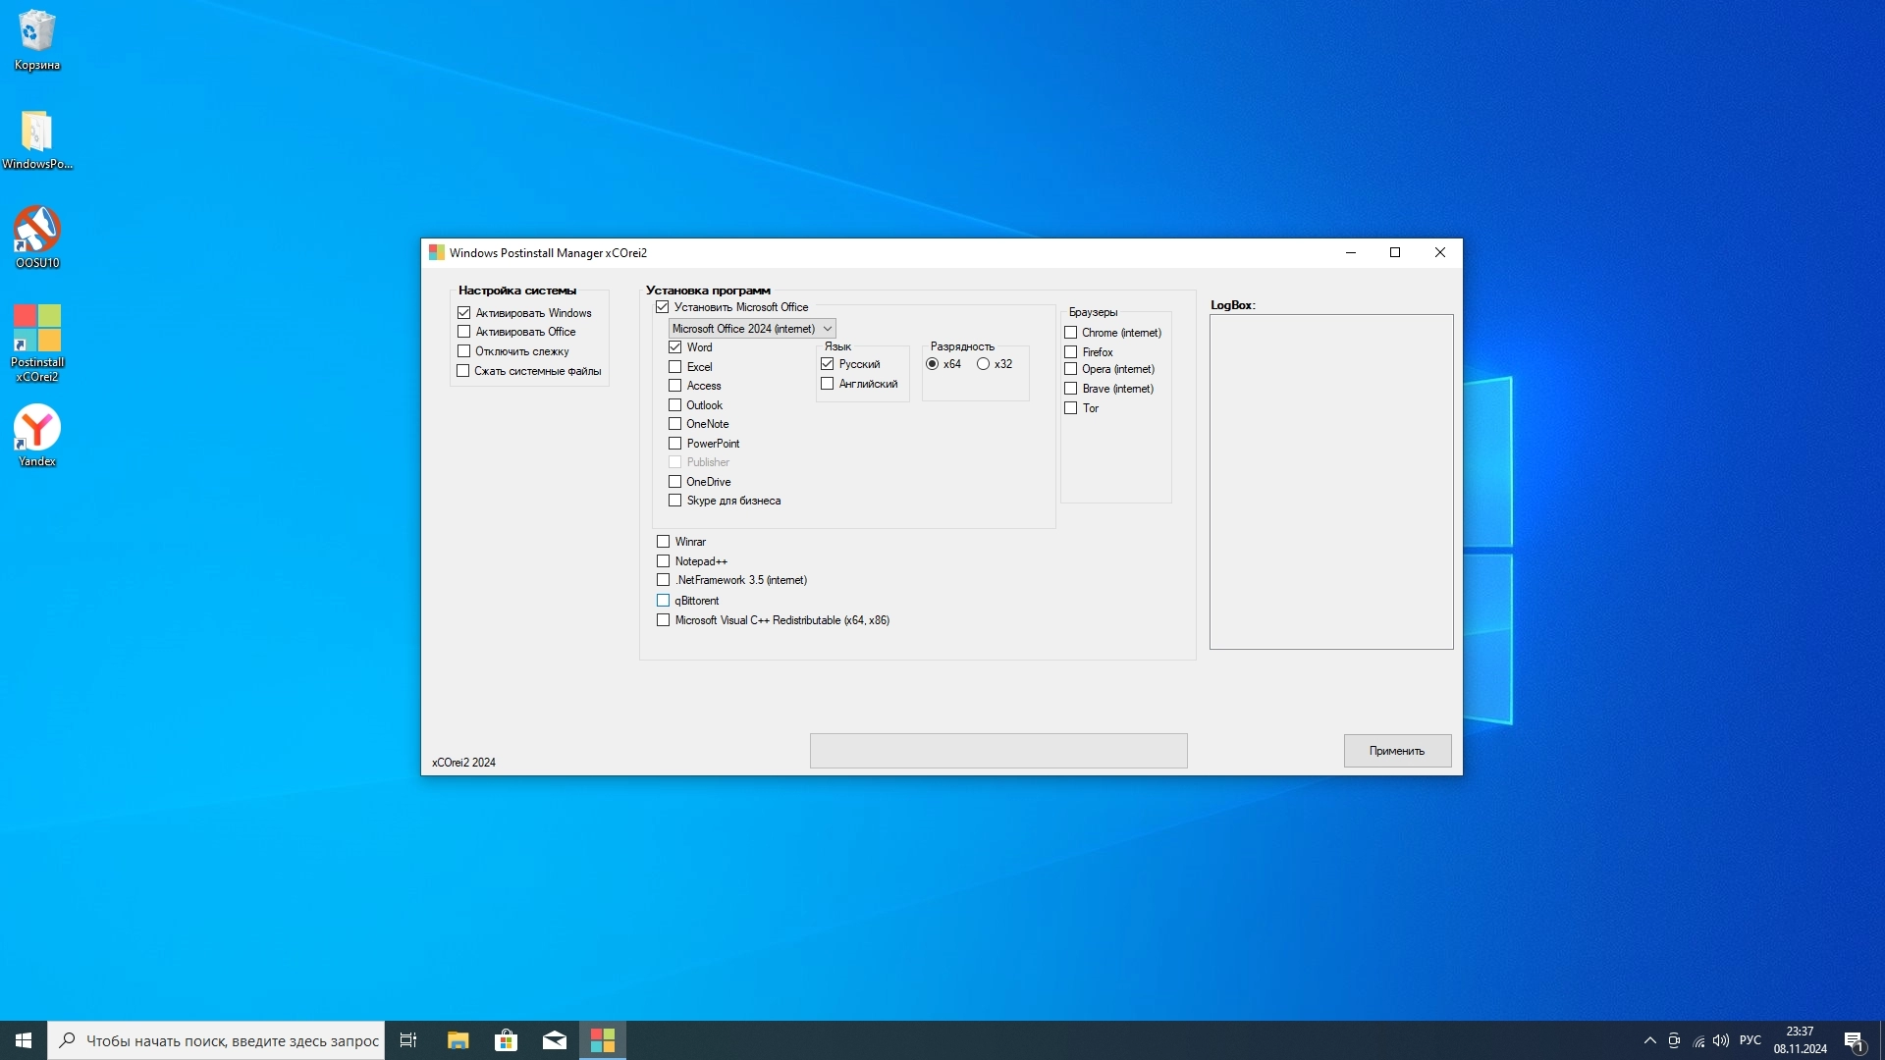Check the Winrar install option
This screenshot has height=1060, width=1885.
coord(664,542)
